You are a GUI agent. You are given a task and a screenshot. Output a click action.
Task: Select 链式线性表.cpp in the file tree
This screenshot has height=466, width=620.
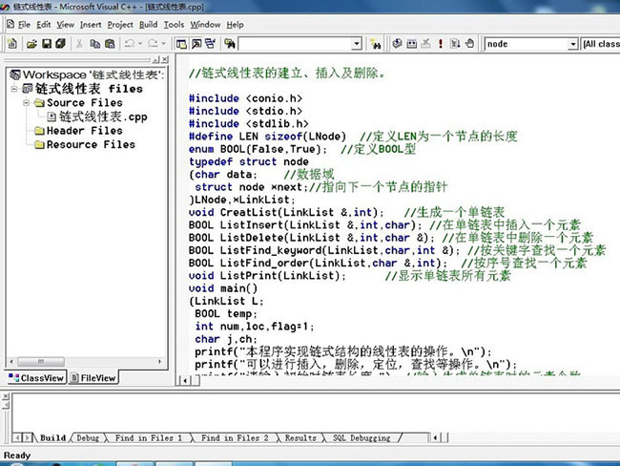click(103, 116)
